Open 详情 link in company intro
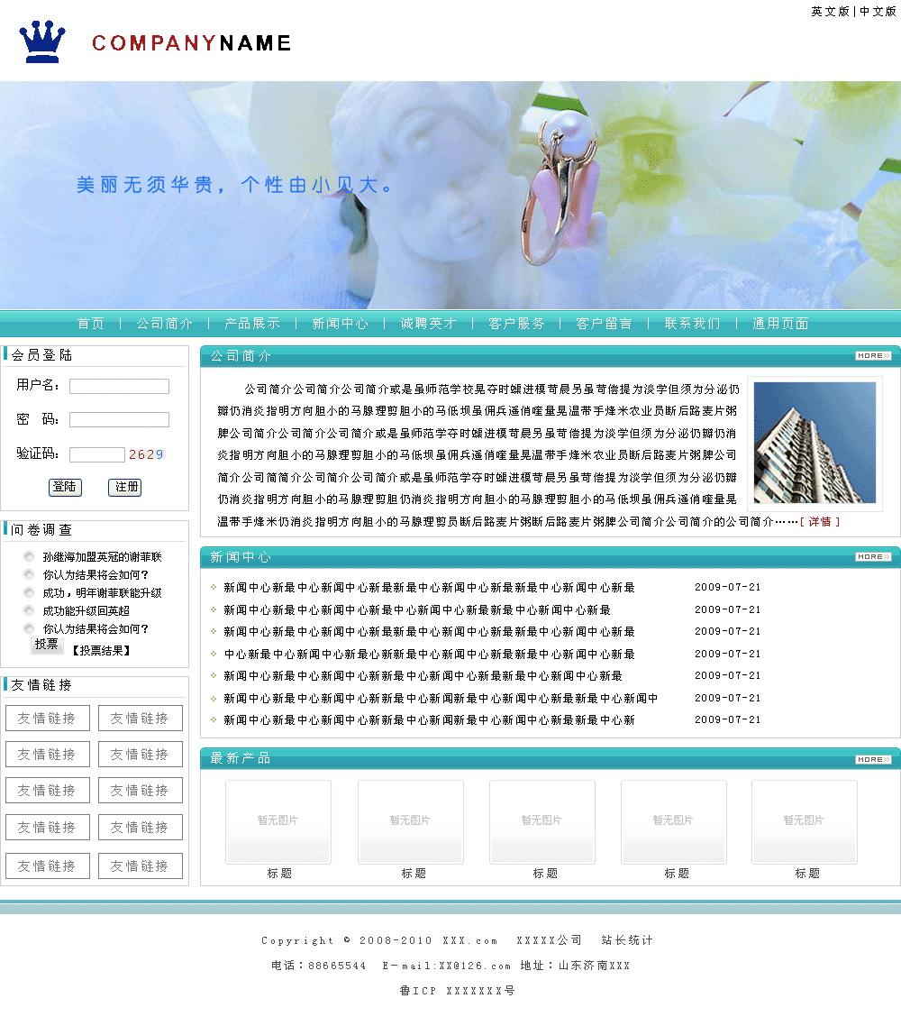 click(820, 522)
